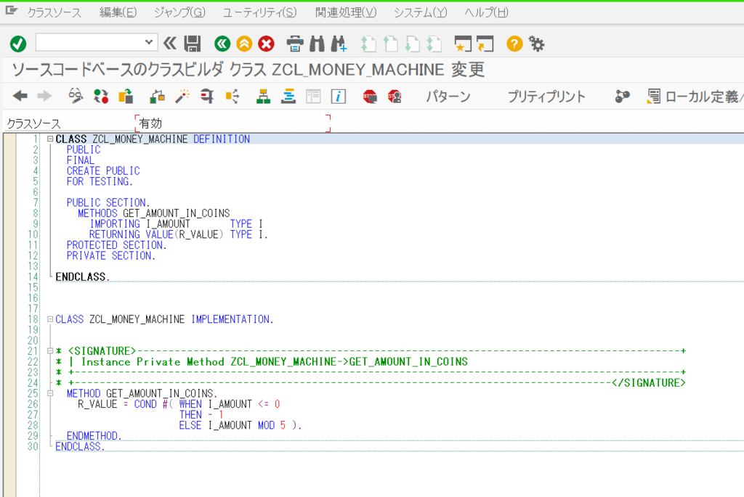Viewport: 744px width, 497px height.
Task: Click the IMPORTING I_AMOUNT code line
Action: click(176, 224)
